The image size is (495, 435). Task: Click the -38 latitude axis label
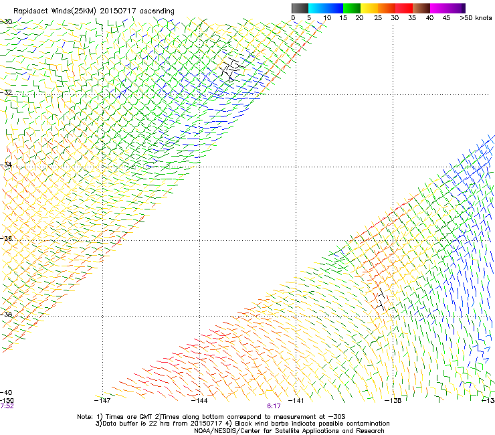tap(6, 315)
